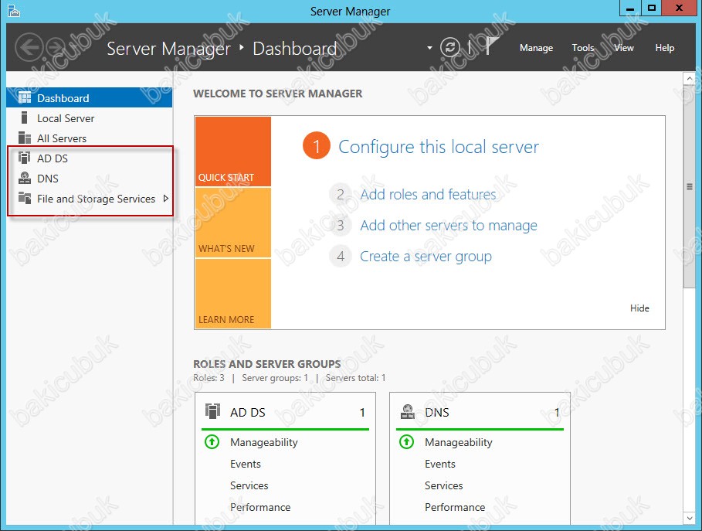Open Services in the DNS tile
Viewport: 702px width, 531px height.
444,485
